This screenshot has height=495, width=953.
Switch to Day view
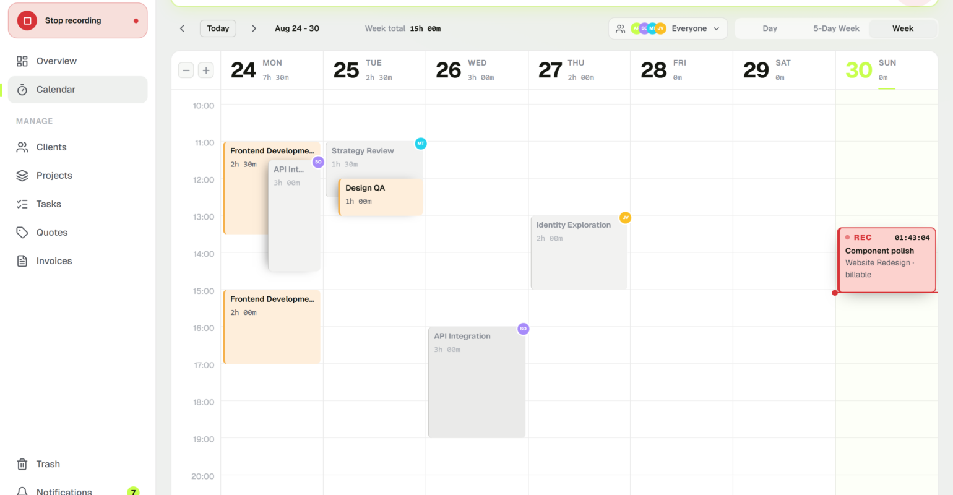click(770, 28)
